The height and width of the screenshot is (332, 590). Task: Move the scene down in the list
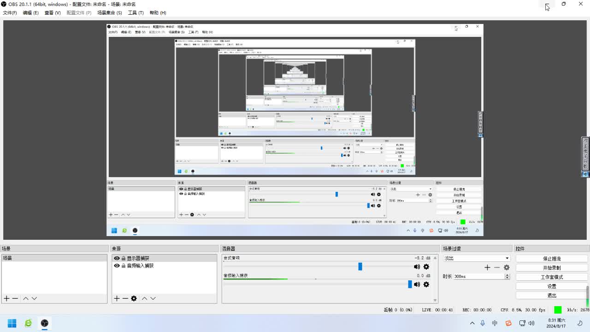[34, 298]
